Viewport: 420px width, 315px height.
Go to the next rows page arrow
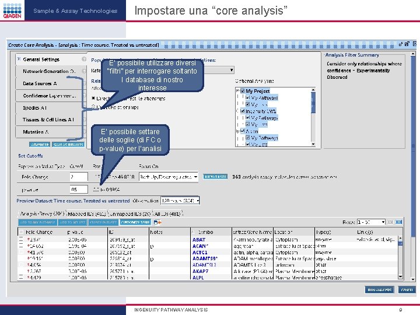[x=399, y=222]
